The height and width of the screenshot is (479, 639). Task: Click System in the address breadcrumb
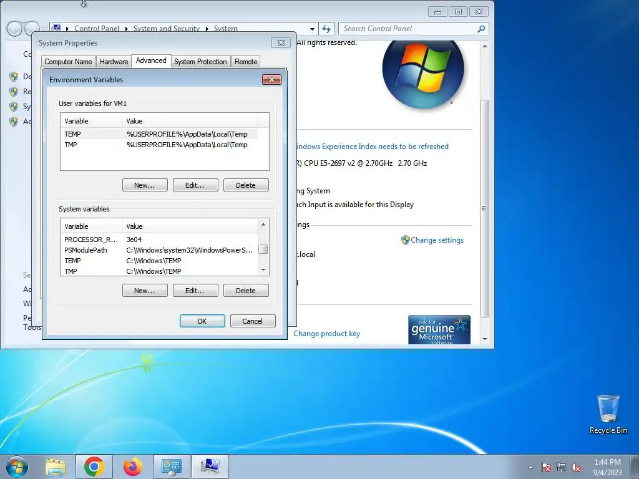point(226,29)
